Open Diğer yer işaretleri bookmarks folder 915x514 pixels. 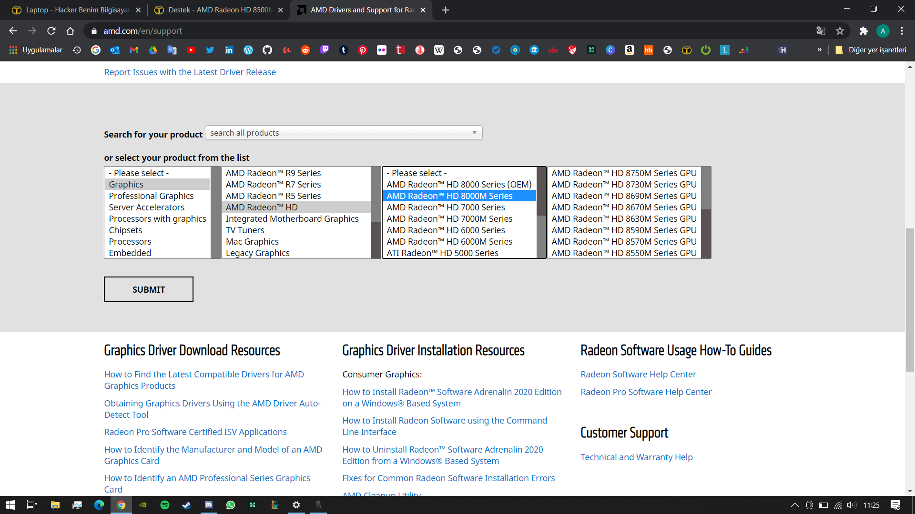(x=871, y=50)
